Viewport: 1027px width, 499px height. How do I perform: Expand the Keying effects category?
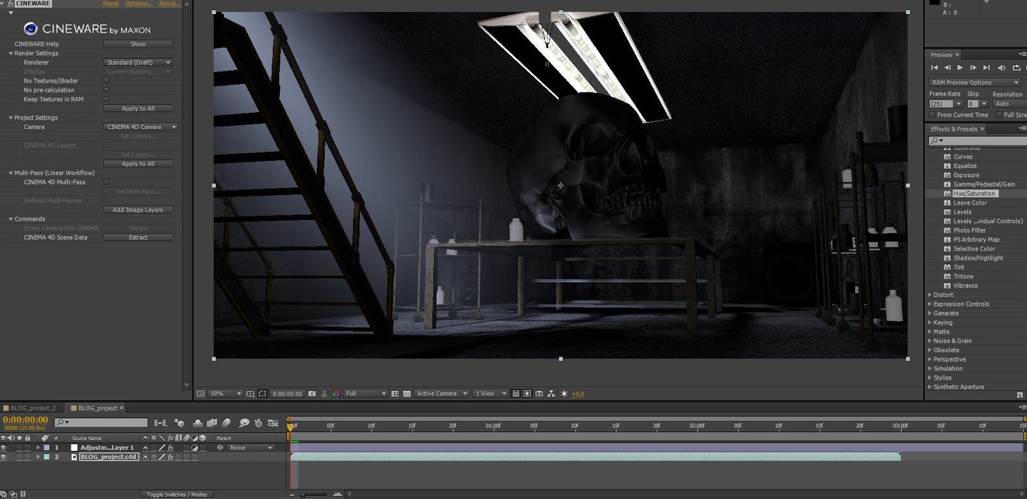[x=929, y=323]
